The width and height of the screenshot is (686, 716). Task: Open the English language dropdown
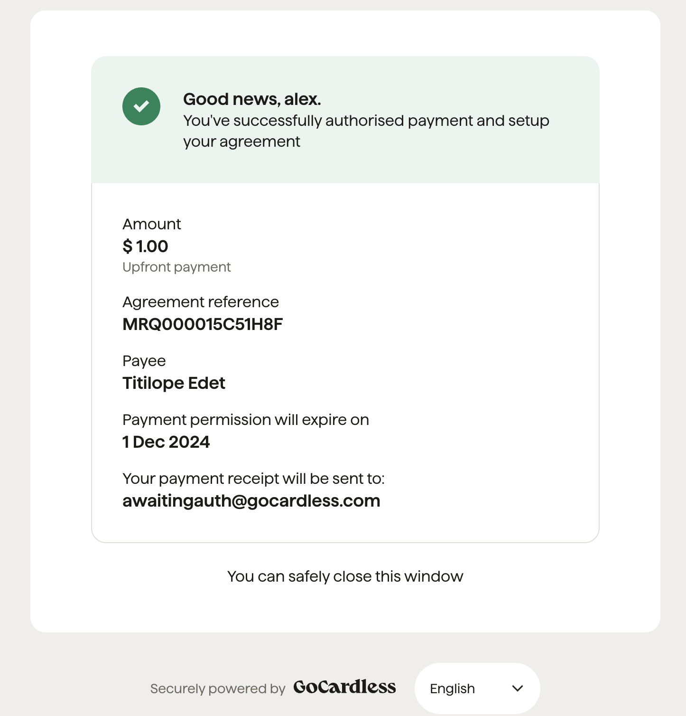point(477,688)
